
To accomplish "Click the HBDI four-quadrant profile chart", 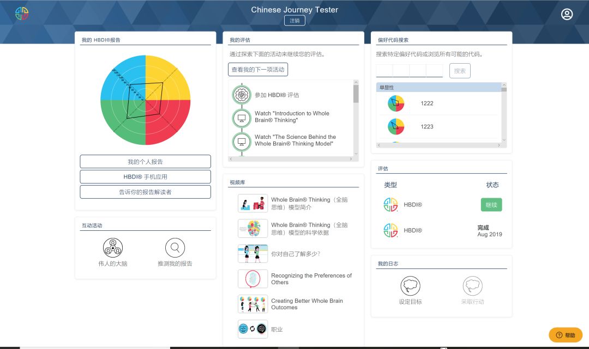I will pos(146,100).
